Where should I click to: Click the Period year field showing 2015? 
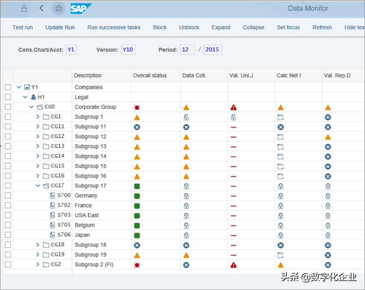(212, 50)
